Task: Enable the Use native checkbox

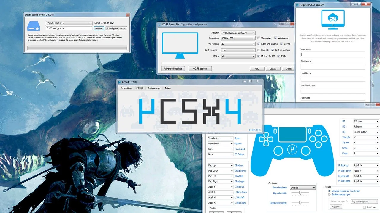Action: coord(259,38)
